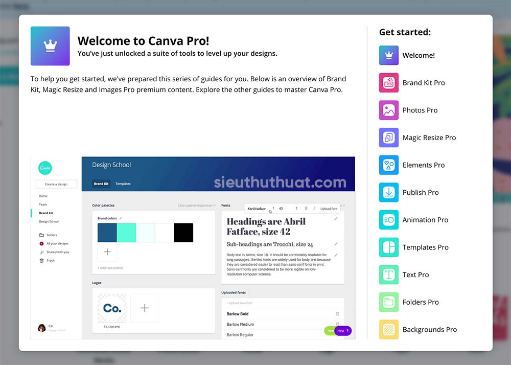Pick the black brand color swatch

pyautogui.click(x=183, y=233)
